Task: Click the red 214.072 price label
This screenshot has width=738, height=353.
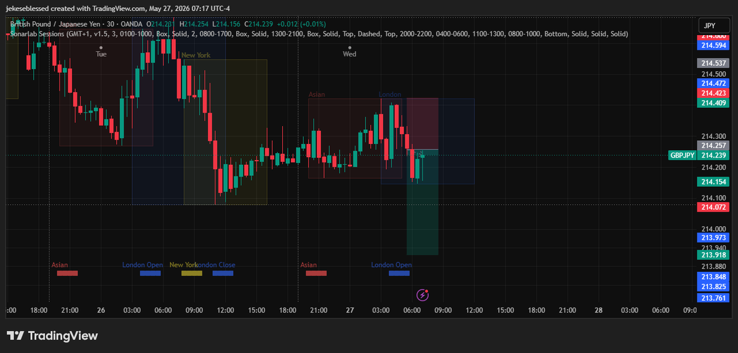Action: [713, 207]
